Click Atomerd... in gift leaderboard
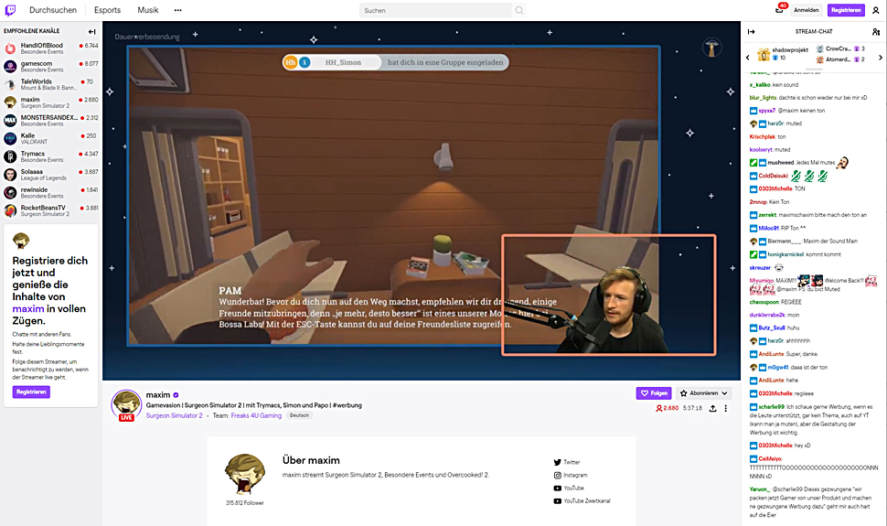 839,59
